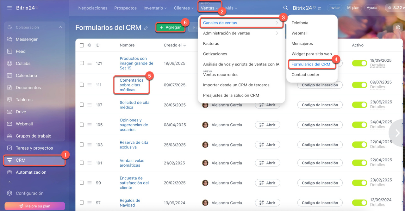Click the Messenger icon in the sidebar
The width and height of the screenshot is (405, 211).
coord(9,39)
